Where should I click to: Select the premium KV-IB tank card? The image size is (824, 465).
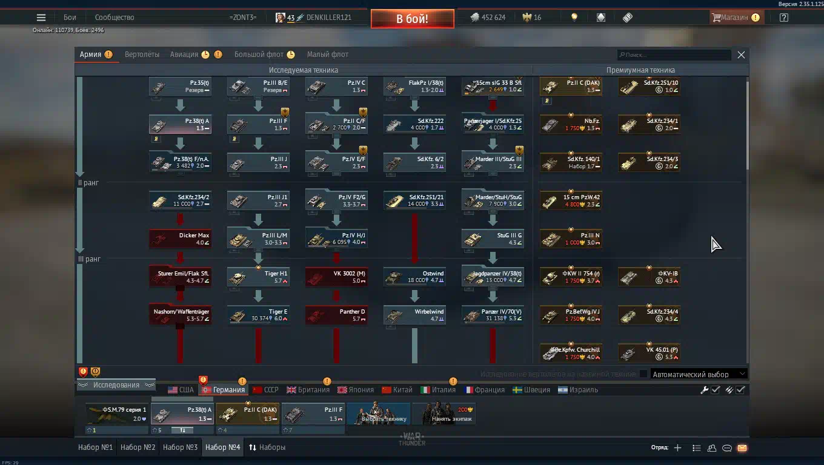pos(649,277)
